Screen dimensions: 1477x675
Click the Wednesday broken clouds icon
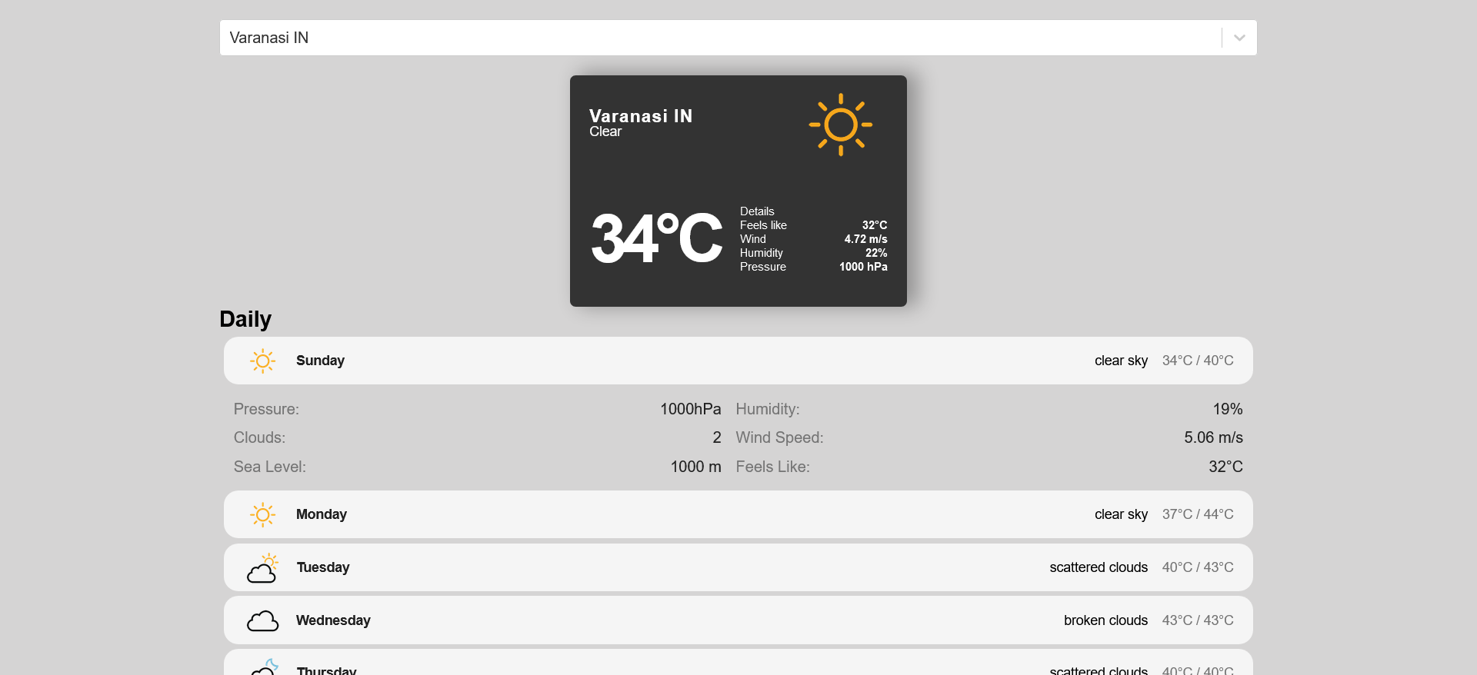point(262,620)
